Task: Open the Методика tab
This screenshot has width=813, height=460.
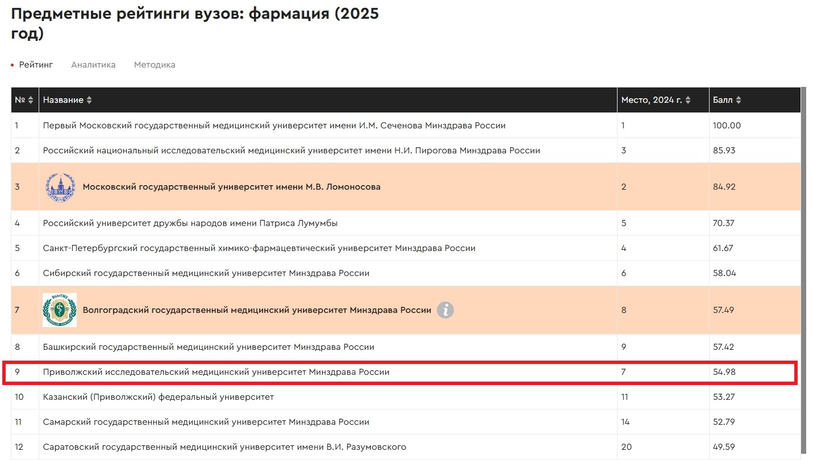Action: click(155, 65)
